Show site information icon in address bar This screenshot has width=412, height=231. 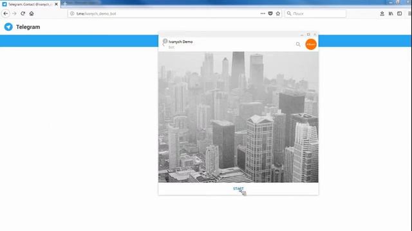click(x=72, y=13)
